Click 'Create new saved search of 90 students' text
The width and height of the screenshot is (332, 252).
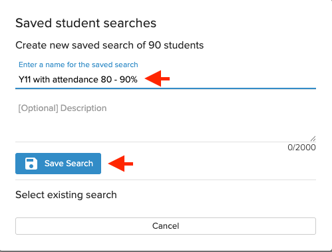click(x=110, y=45)
